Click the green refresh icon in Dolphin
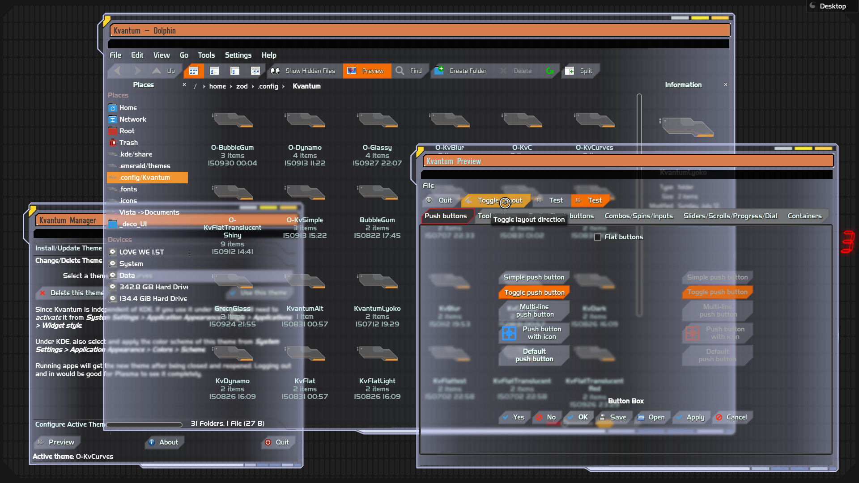Viewport: 859px width, 483px height. (x=550, y=71)
